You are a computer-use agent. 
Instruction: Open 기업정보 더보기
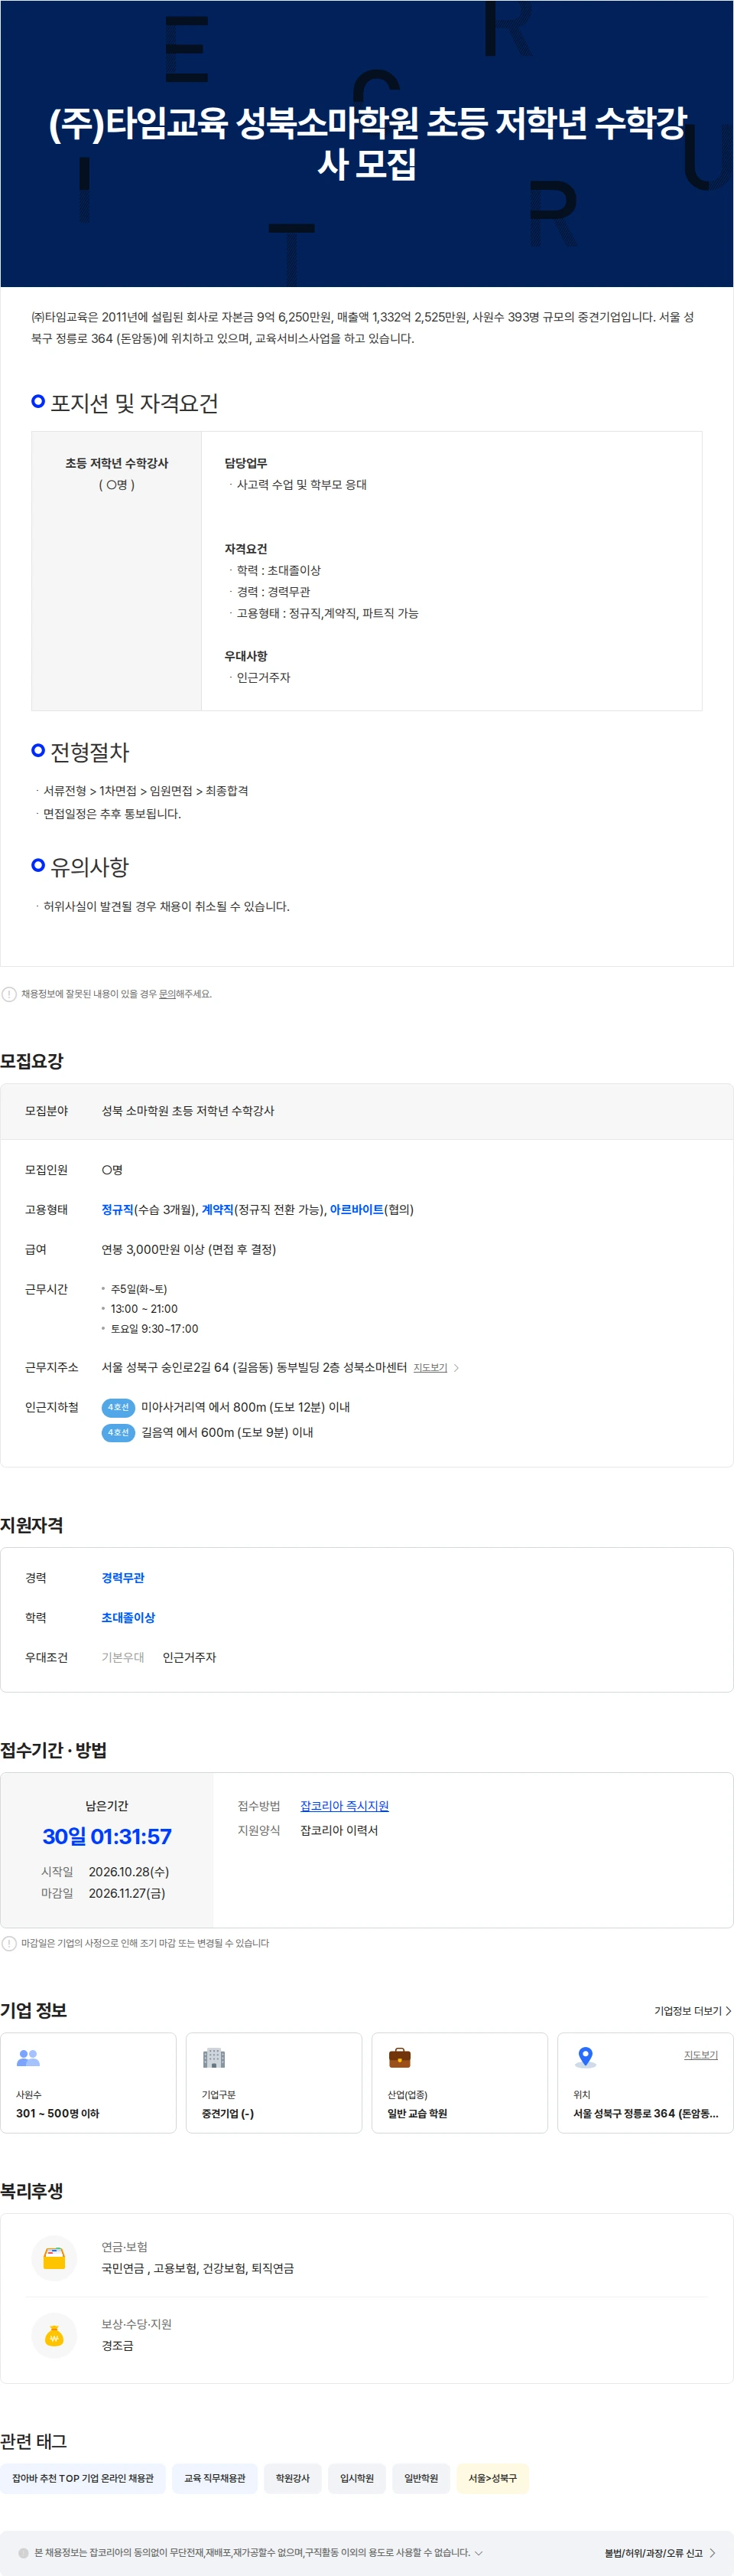pyautogui.click(x=688, y=2010)
